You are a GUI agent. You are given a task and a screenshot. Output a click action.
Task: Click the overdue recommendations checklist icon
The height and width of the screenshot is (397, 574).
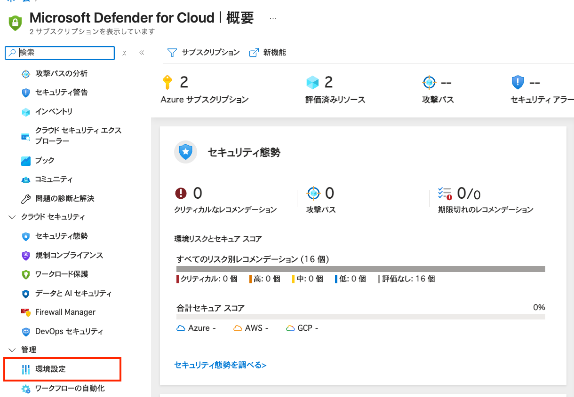(445, 193)
